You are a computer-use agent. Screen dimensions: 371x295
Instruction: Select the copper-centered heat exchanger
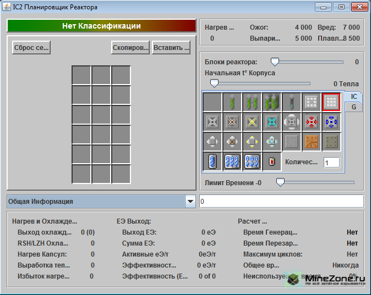(232, 142)
